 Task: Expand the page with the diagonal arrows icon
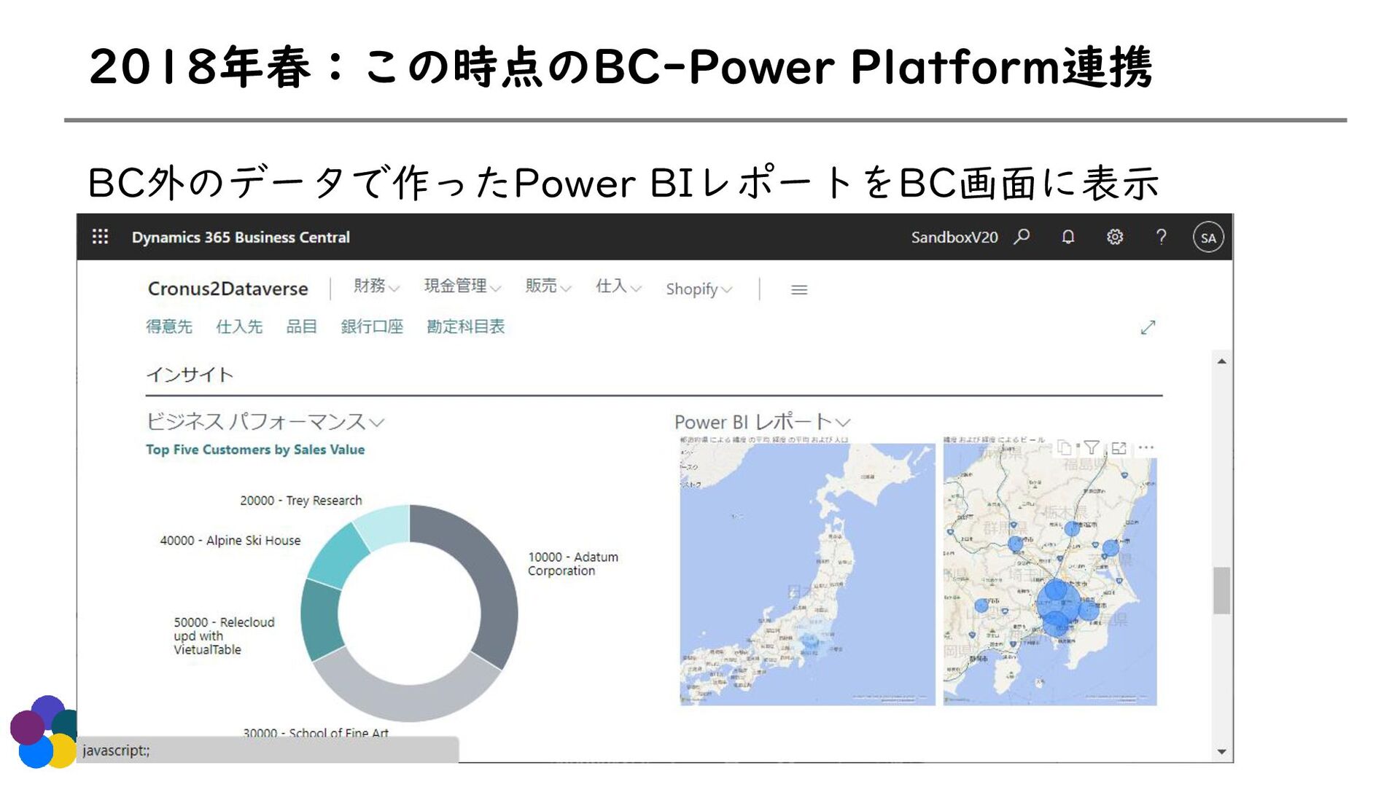click(1148, 328)
